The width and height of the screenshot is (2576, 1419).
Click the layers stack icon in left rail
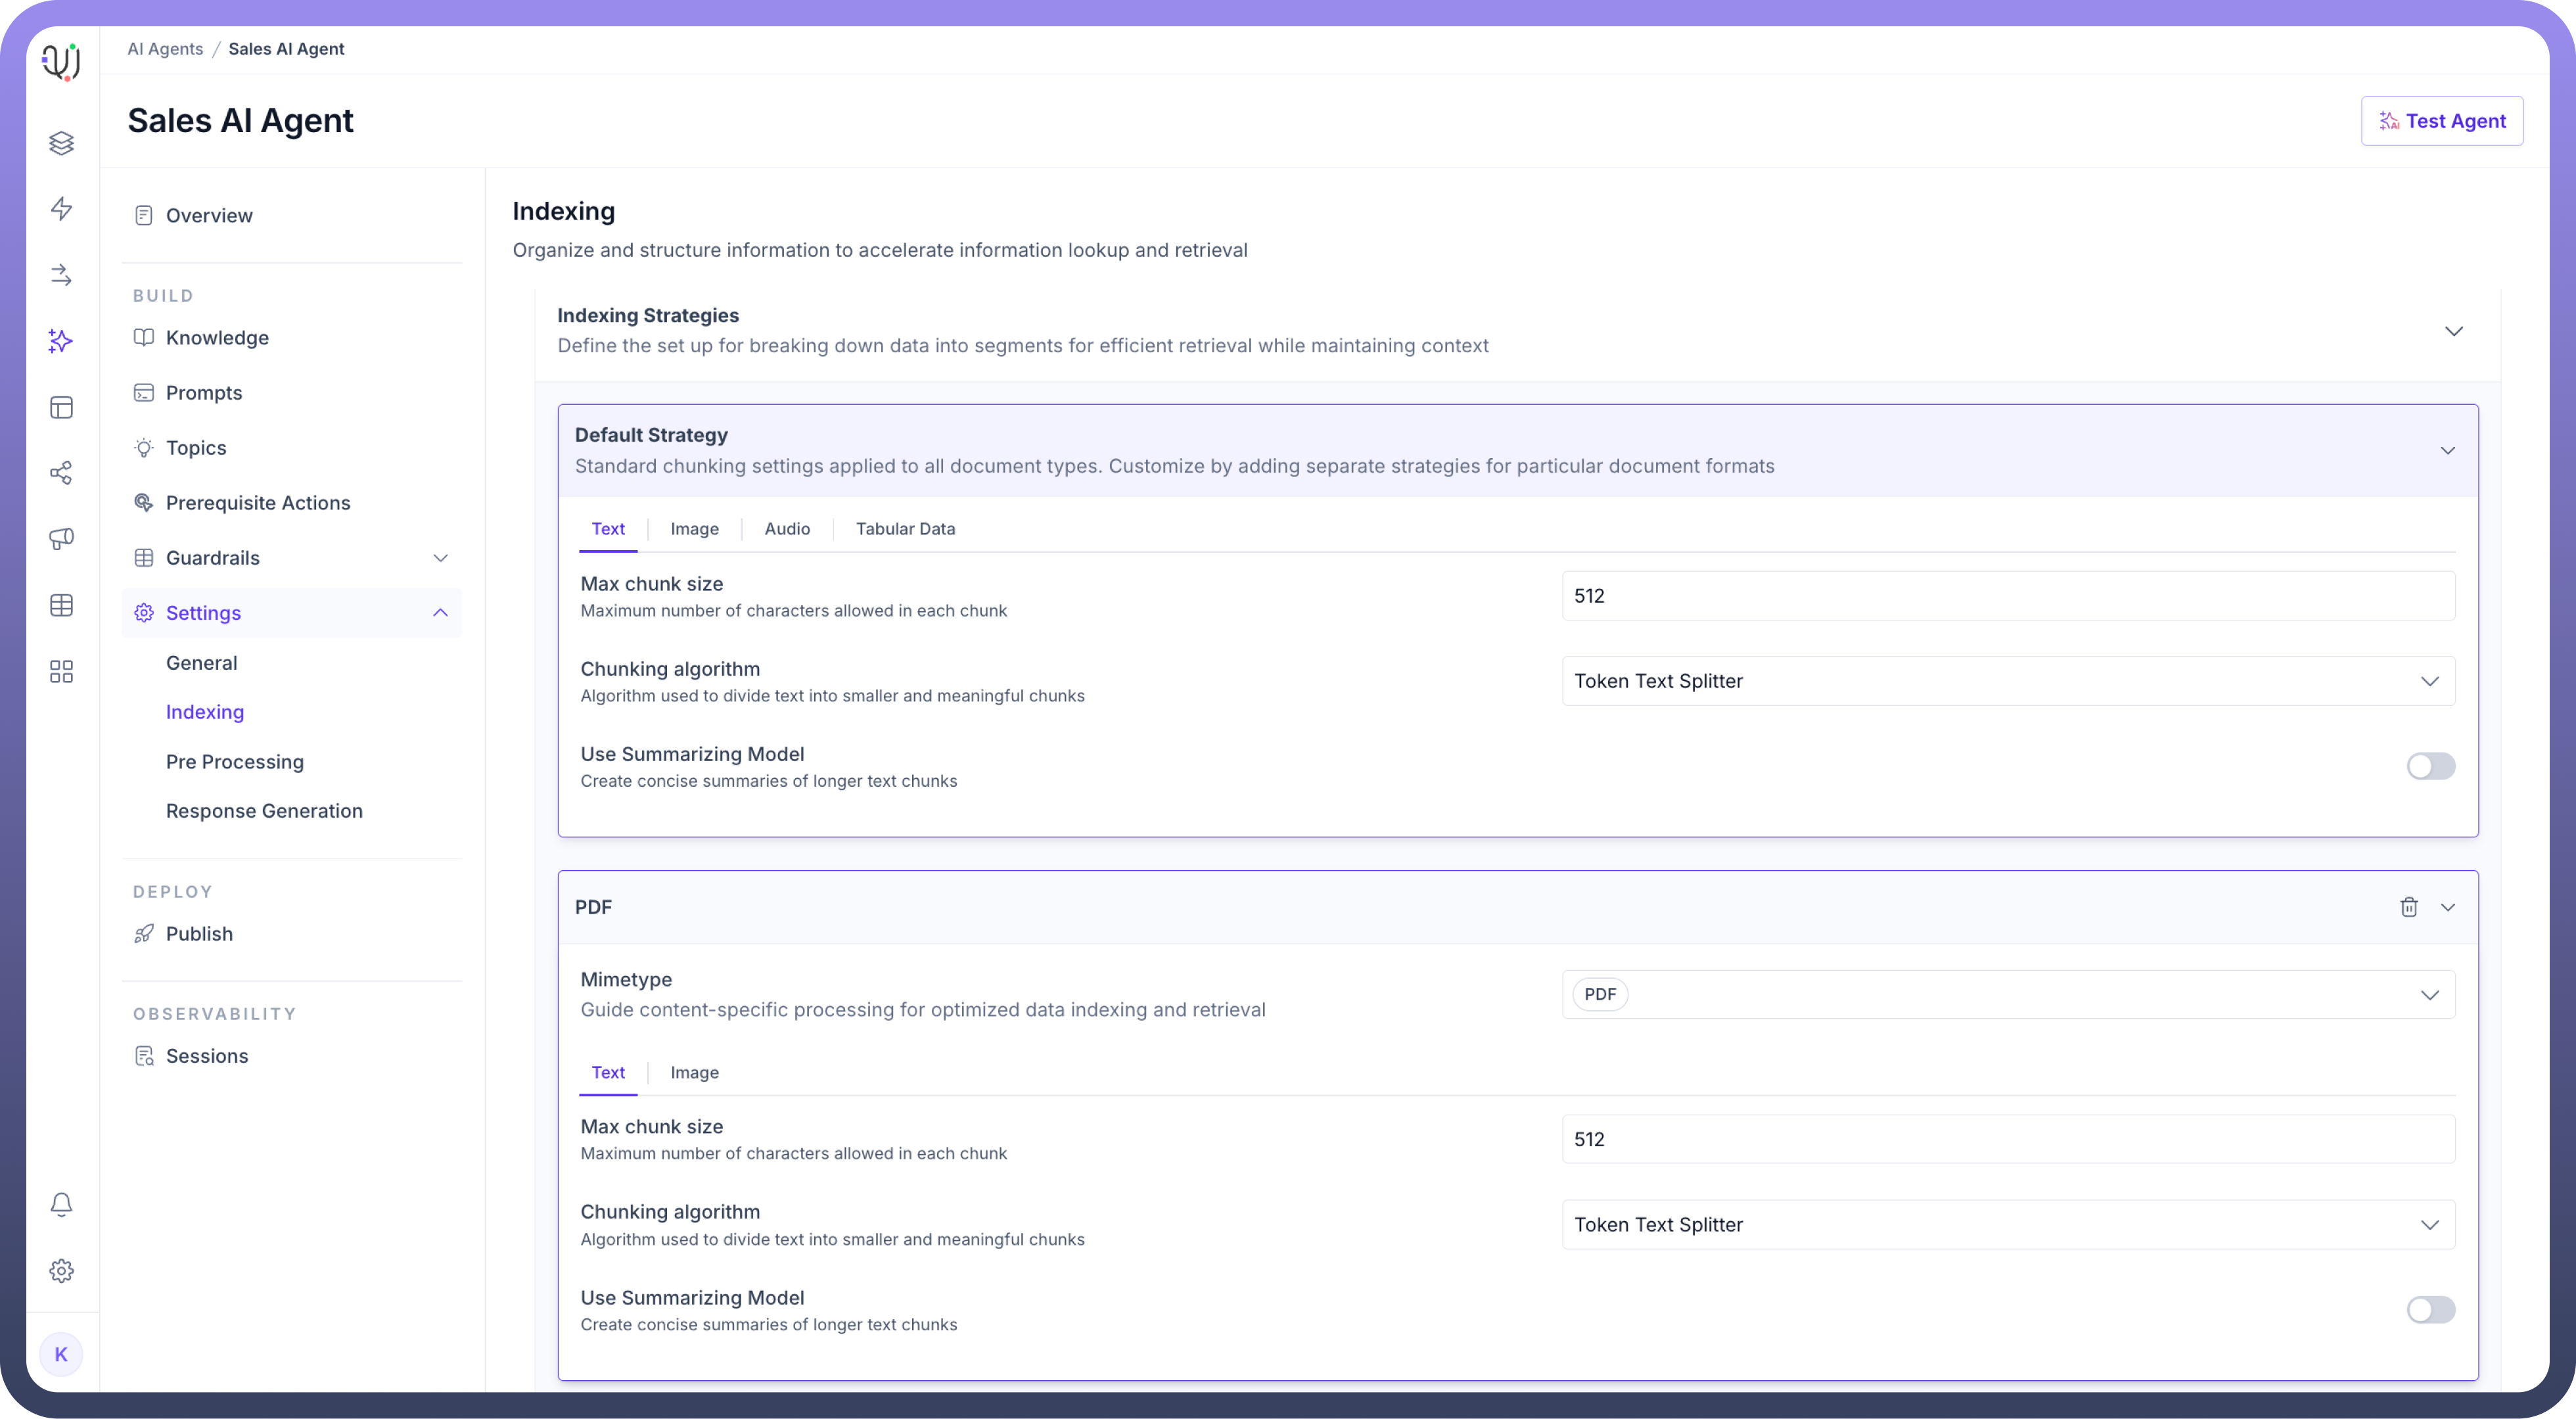[61, 143]
